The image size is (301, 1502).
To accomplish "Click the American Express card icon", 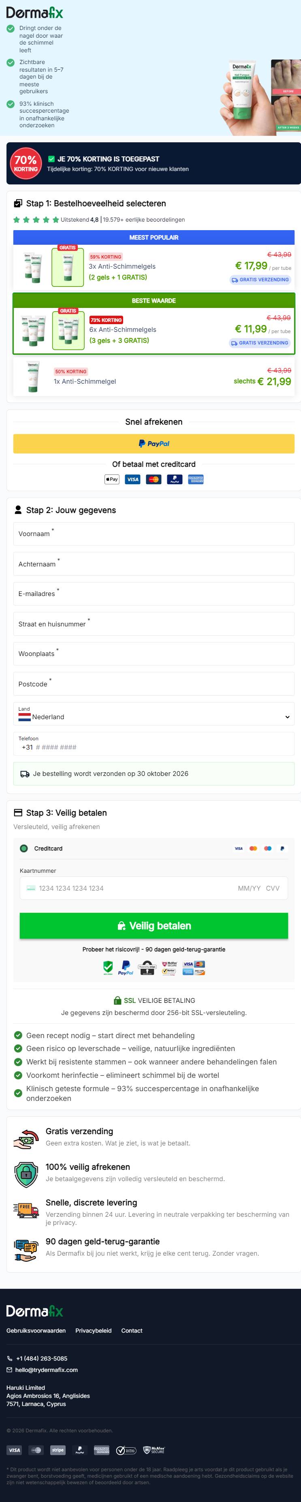I will pos(195,479).
